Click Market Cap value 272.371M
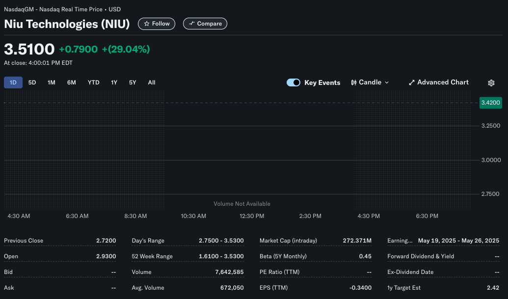 357,241
